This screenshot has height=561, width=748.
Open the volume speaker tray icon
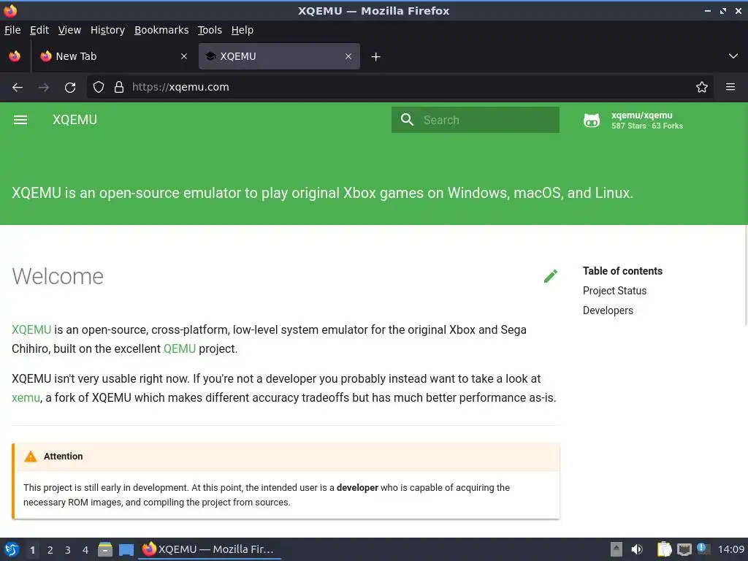[x=637, y=549]
